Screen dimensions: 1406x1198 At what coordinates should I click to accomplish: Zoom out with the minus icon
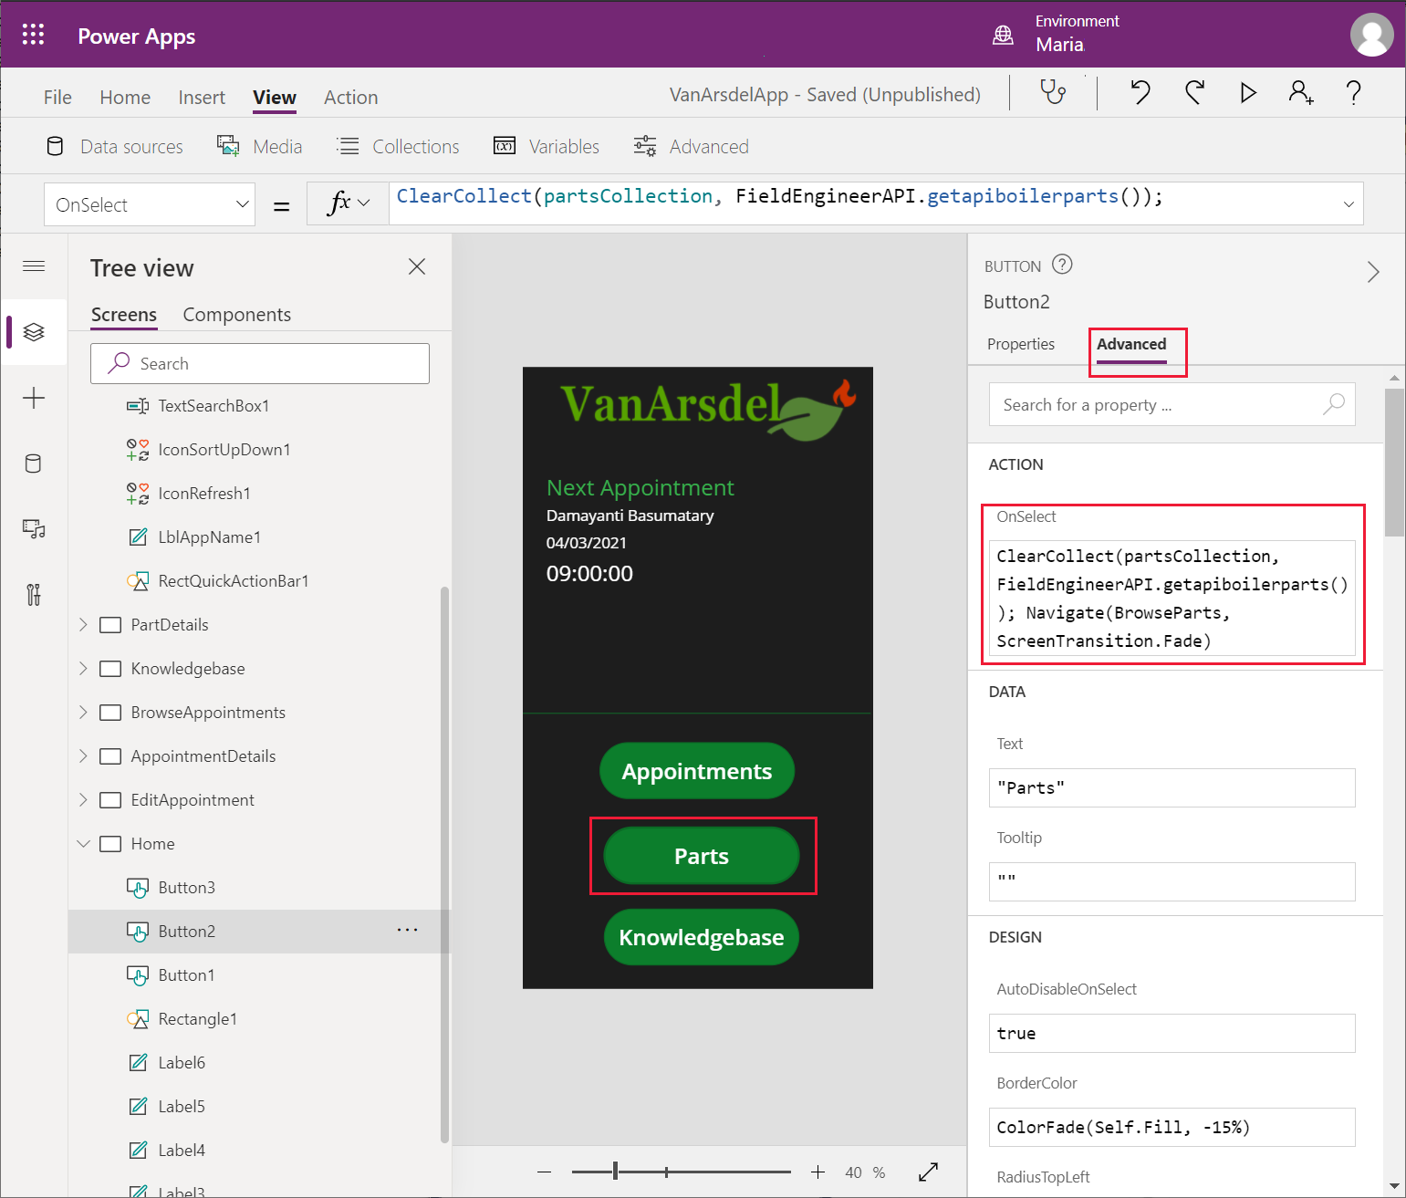pyautogui.click(x=545, y=1172)
